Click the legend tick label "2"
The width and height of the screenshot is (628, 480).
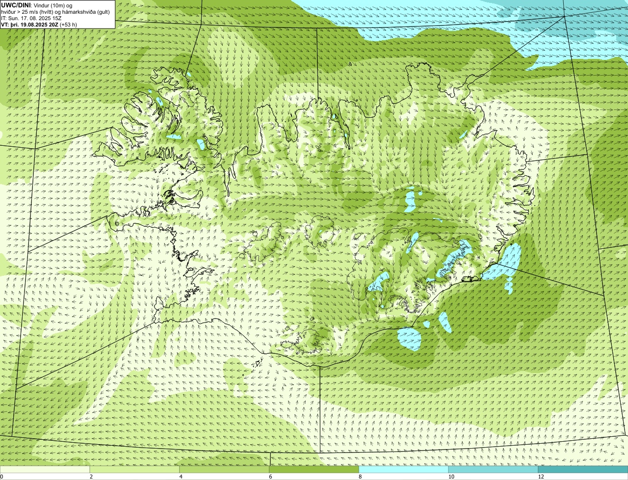pos(91,477)
